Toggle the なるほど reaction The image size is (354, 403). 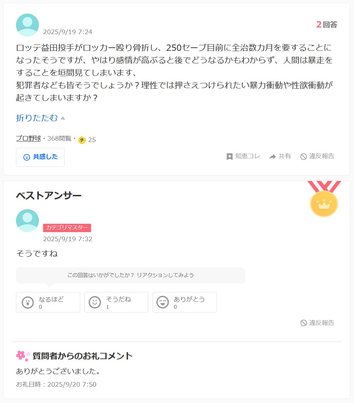coord(48,302)
